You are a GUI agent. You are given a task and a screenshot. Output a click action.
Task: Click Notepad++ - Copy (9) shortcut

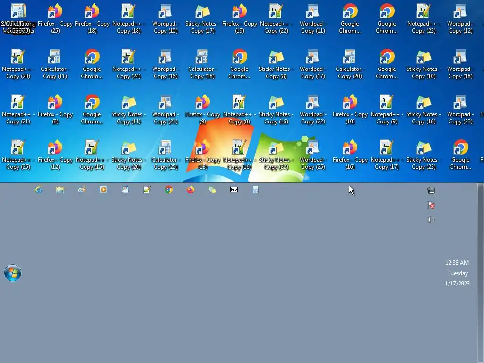click(x=387, y=109)
